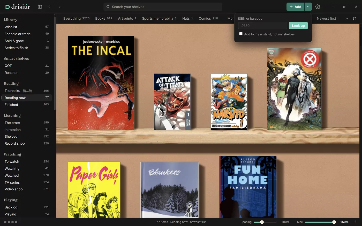Viewport: 362px width, 226px height.
Task: Open the Newest first sort dropdown
Action: tap(332, 18)
